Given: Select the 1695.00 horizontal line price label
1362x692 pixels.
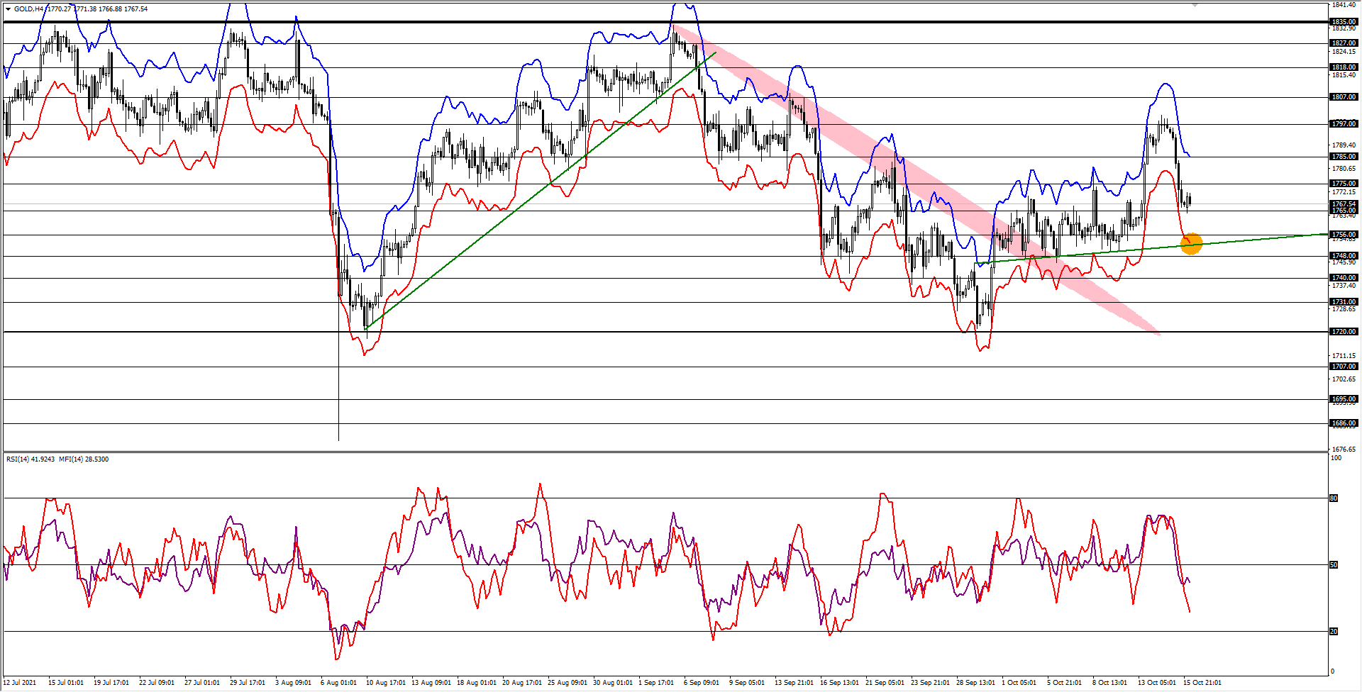Looking at the screenshot, I should tap(1344, 399).
